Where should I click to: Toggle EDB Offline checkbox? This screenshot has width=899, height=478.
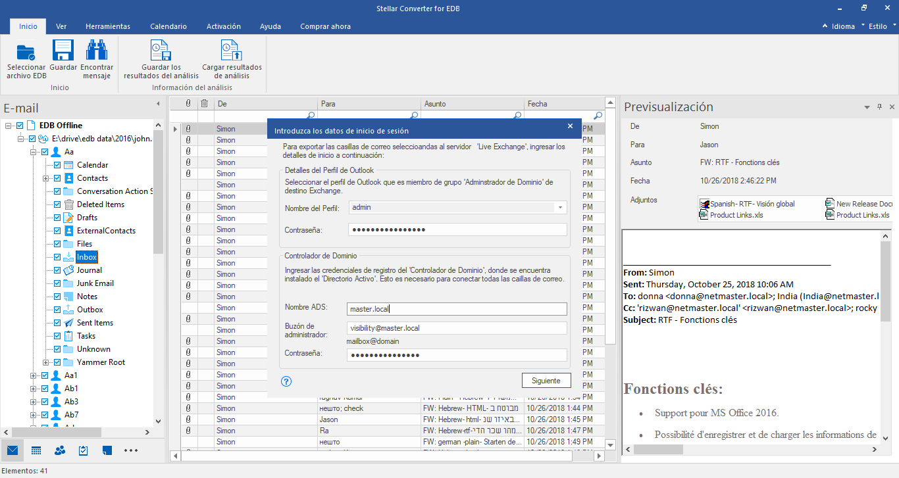[x=20, y=126]
